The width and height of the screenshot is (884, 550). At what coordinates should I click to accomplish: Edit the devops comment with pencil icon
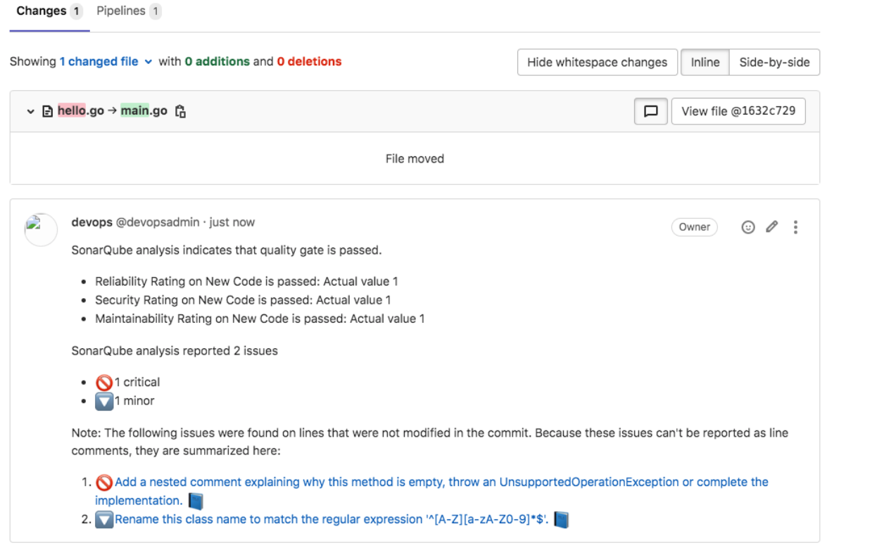(x=772, y=226)
